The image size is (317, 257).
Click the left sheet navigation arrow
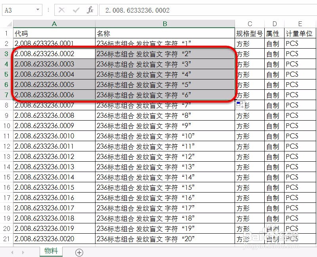click(x=12, y=252)
